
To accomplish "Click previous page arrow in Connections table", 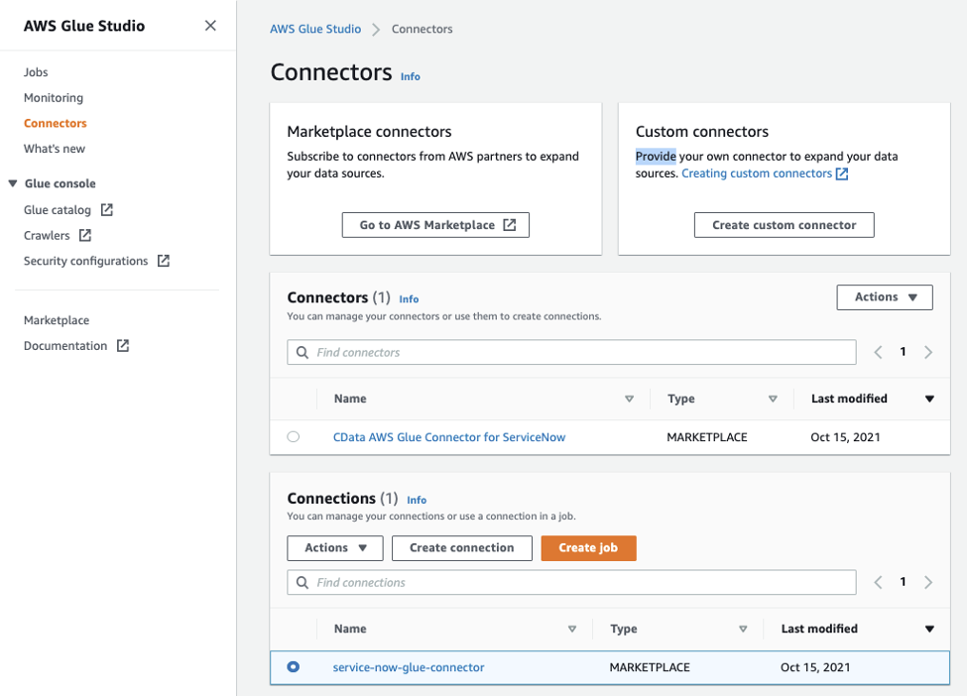I will point(878,582).
